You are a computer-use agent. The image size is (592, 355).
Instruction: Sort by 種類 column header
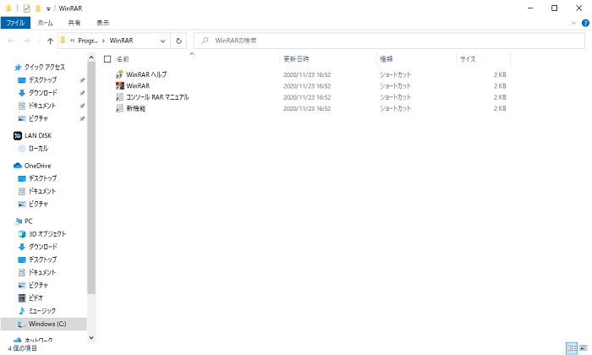pos(386,59)
